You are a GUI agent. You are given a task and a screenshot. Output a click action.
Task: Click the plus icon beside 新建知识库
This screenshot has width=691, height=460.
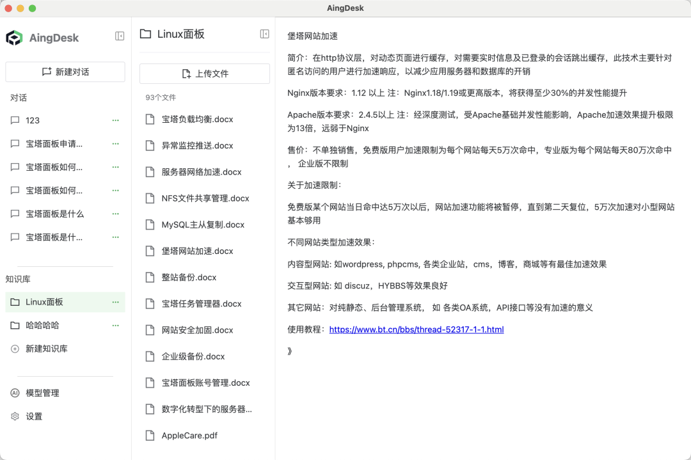pos(15,349)
